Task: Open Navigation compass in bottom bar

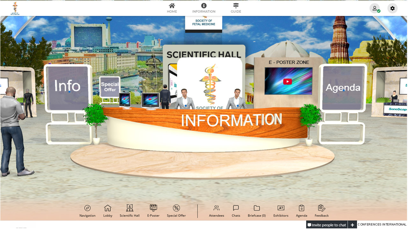Action: (x=87, y=211)
